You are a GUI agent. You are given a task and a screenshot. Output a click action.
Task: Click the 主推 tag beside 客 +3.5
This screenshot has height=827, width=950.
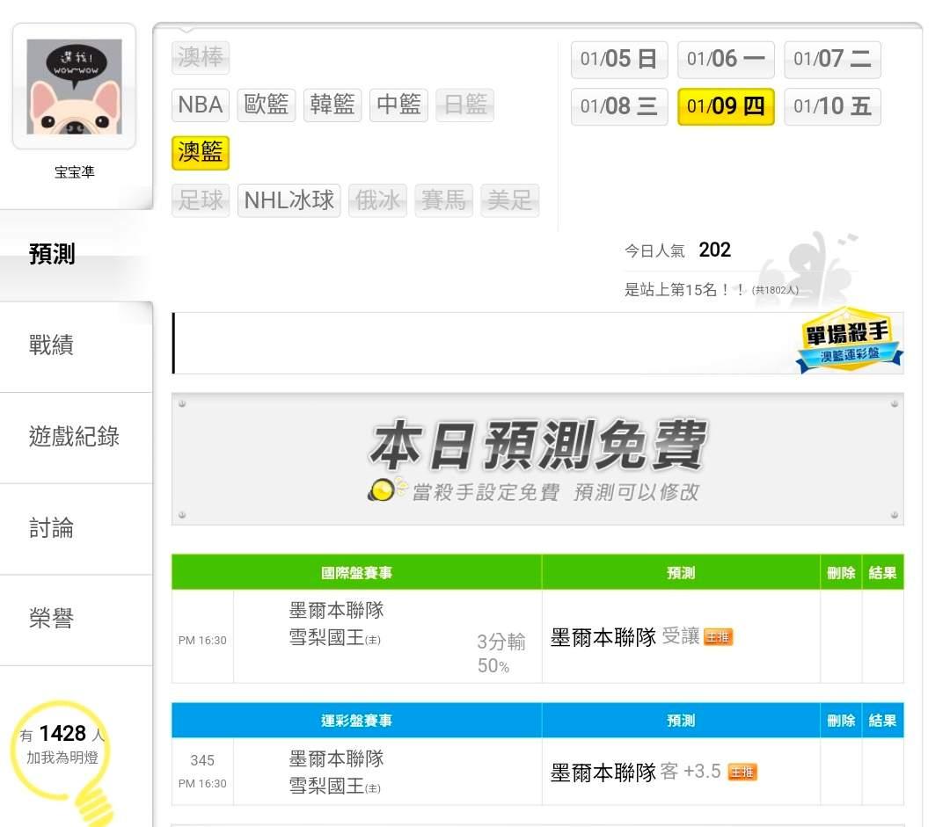(x=742, y=773)
